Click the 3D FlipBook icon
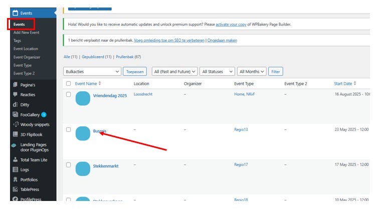The width and height of the screenshot is (381, 212). coord(16,134)
